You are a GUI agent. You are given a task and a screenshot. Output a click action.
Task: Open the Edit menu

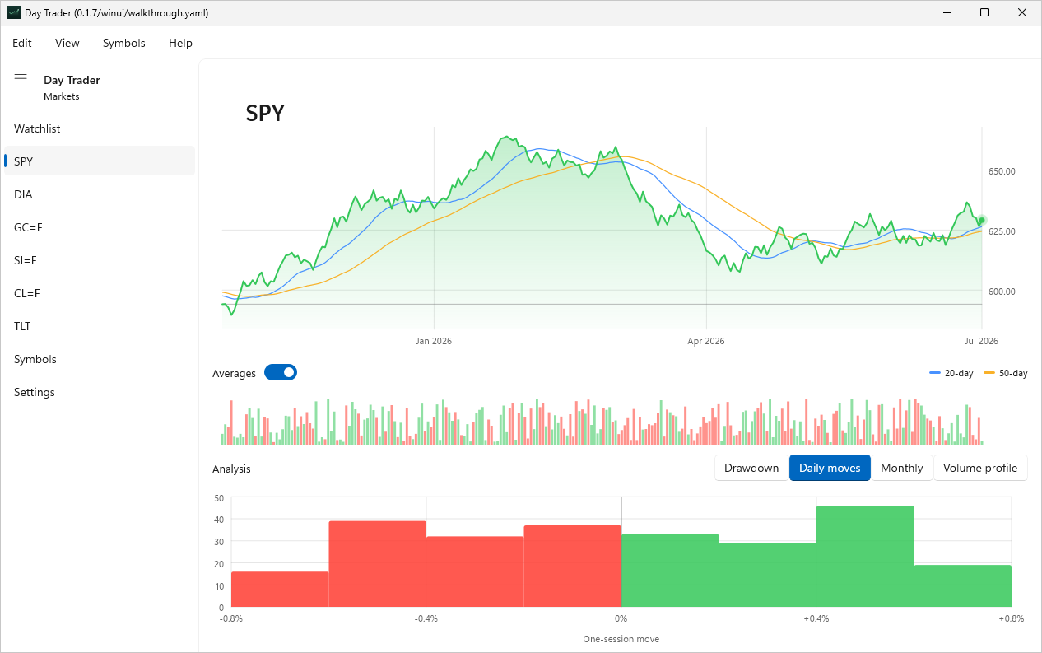click(22, 43)
